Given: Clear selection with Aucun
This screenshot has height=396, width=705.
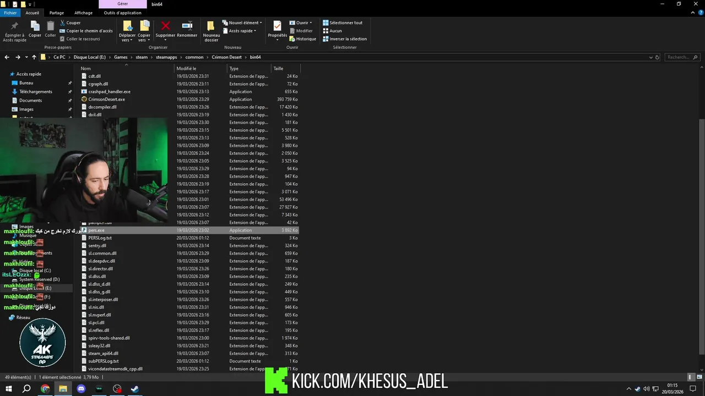Looking at the screenshot, I should tap(333, 31).
